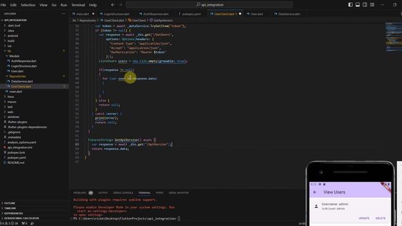
Task: Open User.dart in the Models folder
Action: pyautogui.click(x=17, y=71)
